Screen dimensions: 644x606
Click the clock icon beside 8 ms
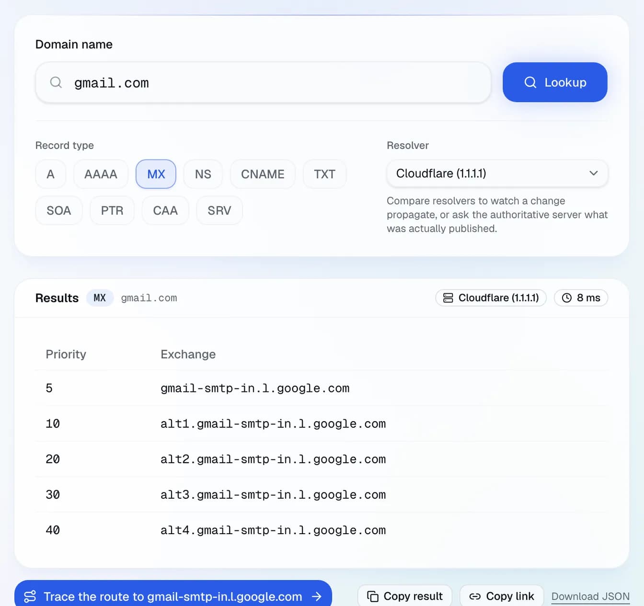(566, 298)
